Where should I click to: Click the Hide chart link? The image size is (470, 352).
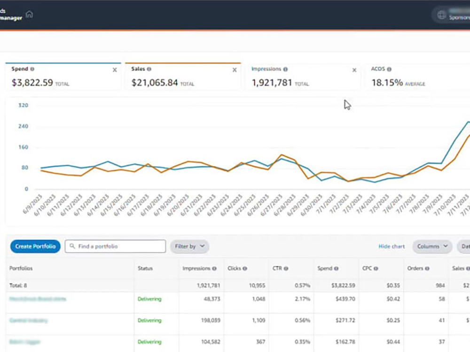point(392,246)
